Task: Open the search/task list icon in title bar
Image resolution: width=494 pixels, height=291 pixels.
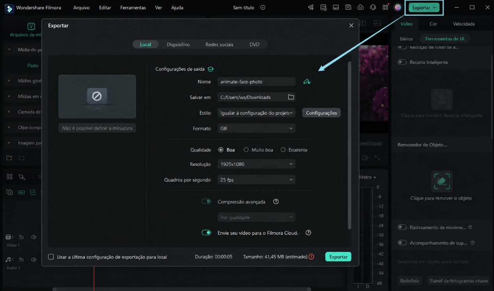Action: [x=323, y=7]
